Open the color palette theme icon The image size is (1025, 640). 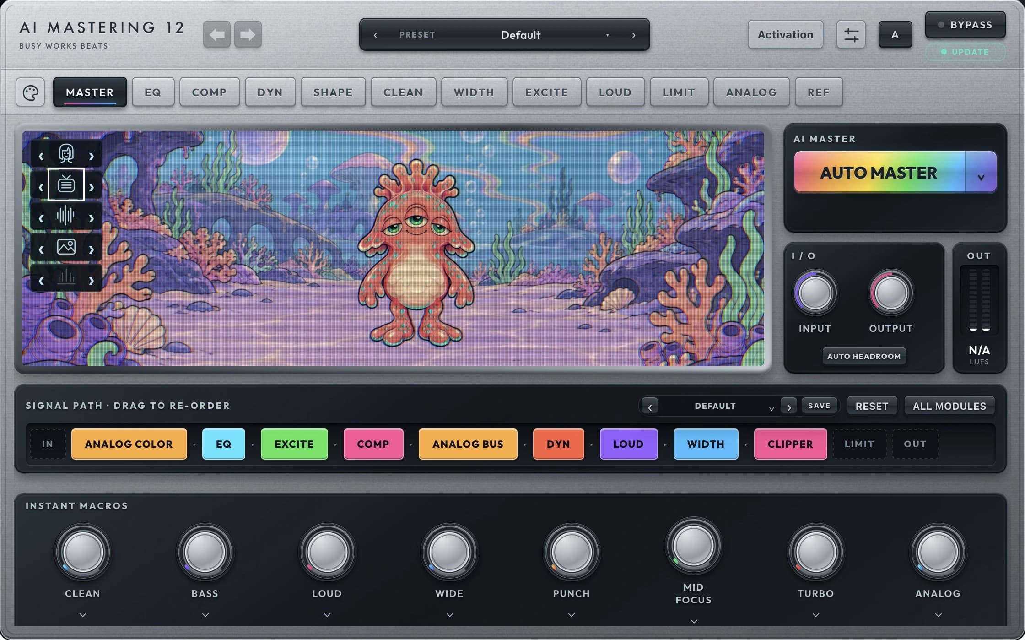pyautogui.click(x=30, y=92)
